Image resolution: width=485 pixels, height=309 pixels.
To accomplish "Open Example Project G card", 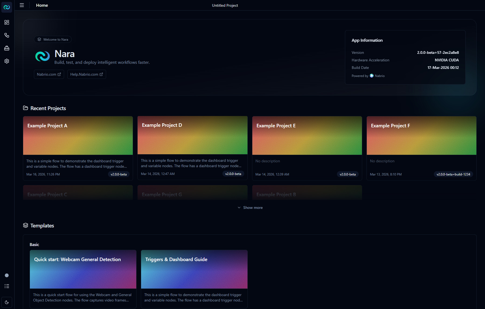I will coord(192,193).
